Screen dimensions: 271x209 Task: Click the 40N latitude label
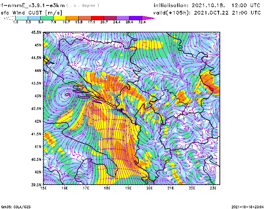(38, 172)
